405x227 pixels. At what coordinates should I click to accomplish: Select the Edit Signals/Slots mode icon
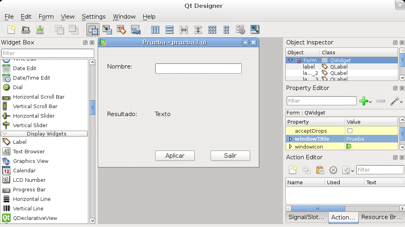[x=107, y=29]
